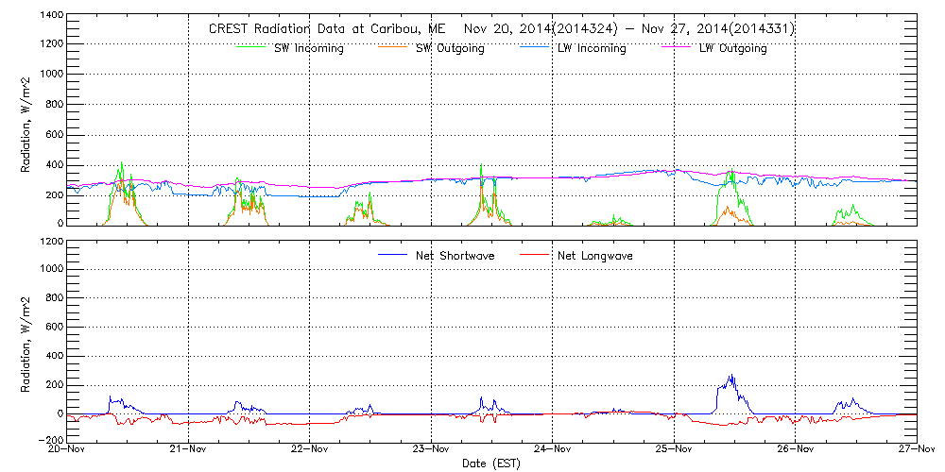
Task: Click the '21-Nov' x-axis label
Action: point(189,448)
